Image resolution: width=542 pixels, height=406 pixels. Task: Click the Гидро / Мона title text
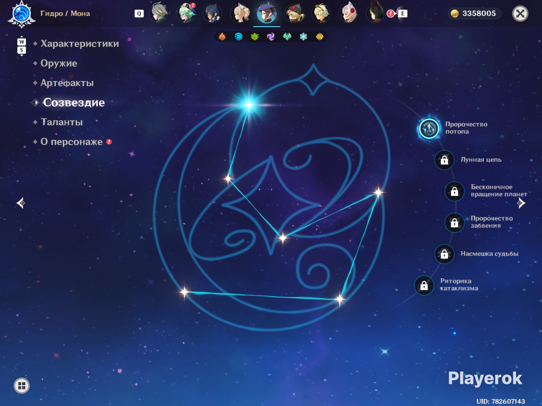tap(65, 14)
